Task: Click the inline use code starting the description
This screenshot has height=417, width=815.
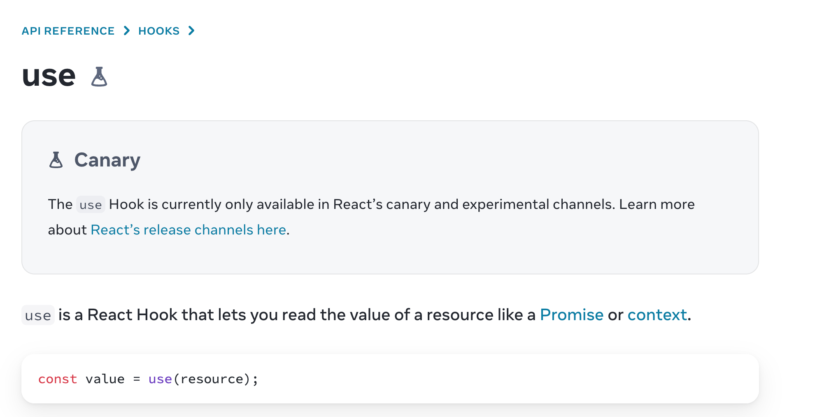Action: [x=38, y=316]
